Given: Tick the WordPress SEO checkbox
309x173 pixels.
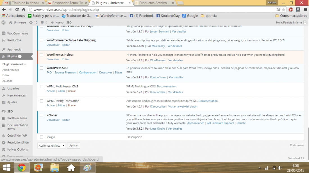Looking at the screenshot, I should (41, 68).
